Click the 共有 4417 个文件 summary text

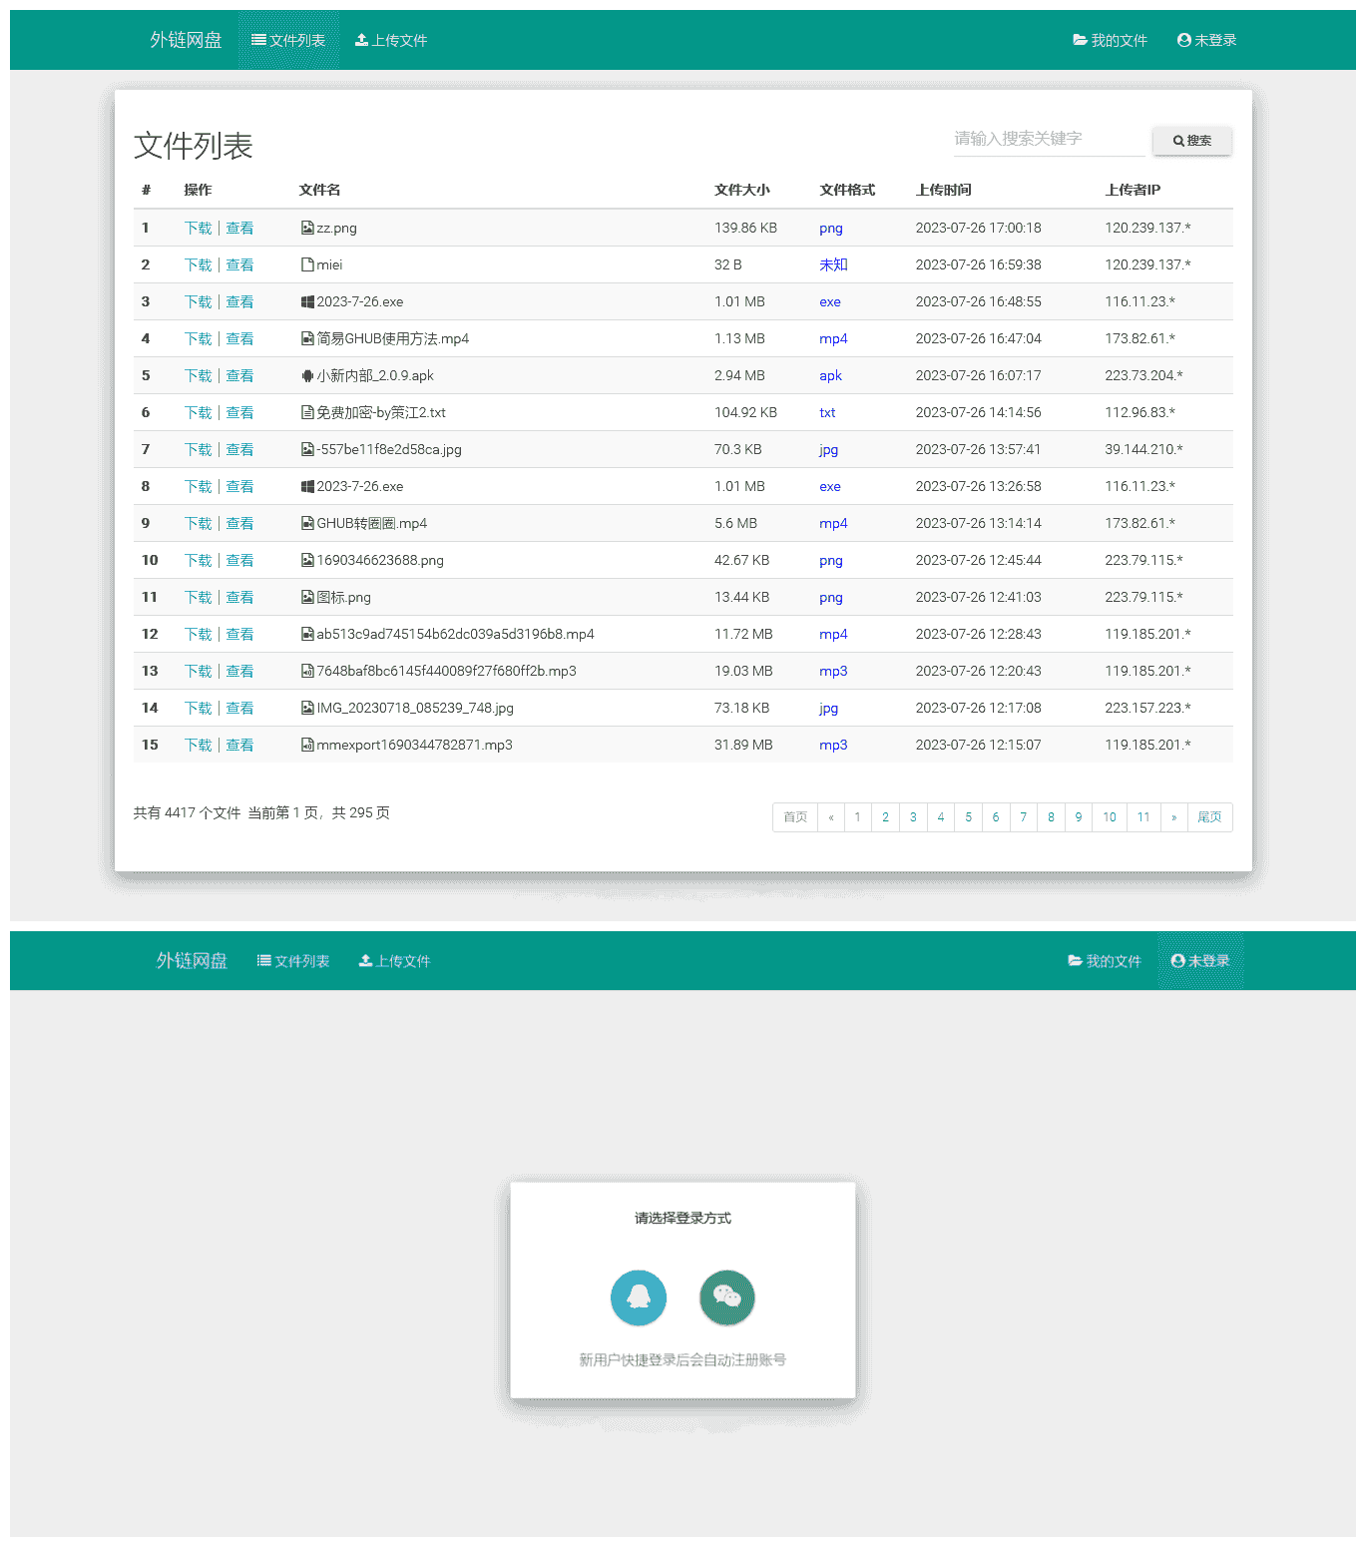click(188, 812)
